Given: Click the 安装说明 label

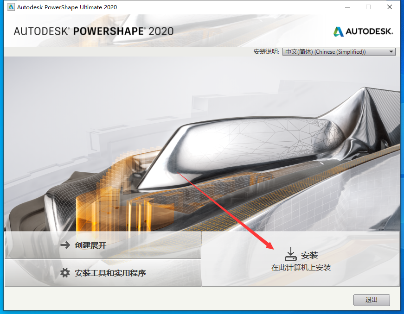Looking at the screenshot, I should (267, 52).
